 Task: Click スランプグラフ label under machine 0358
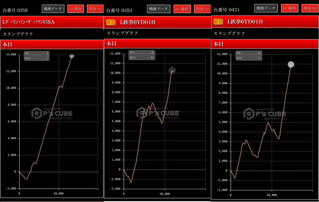point(18,34)
